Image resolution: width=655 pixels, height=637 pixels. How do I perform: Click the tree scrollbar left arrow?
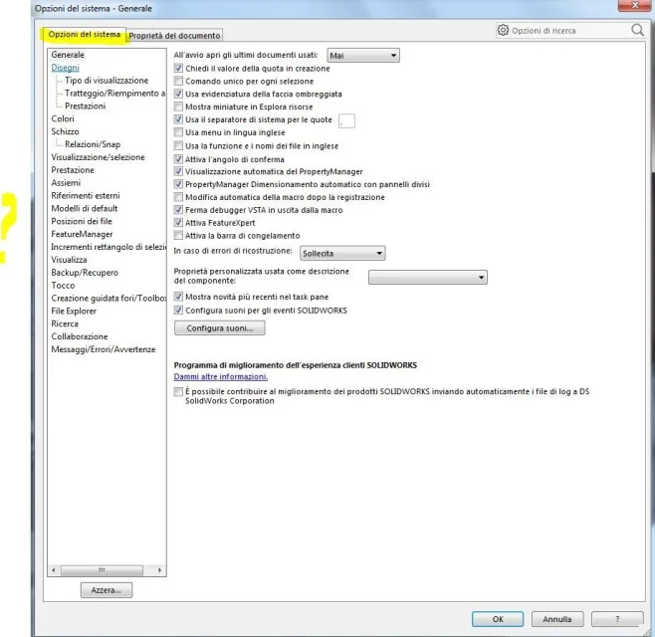pos(54,570)
